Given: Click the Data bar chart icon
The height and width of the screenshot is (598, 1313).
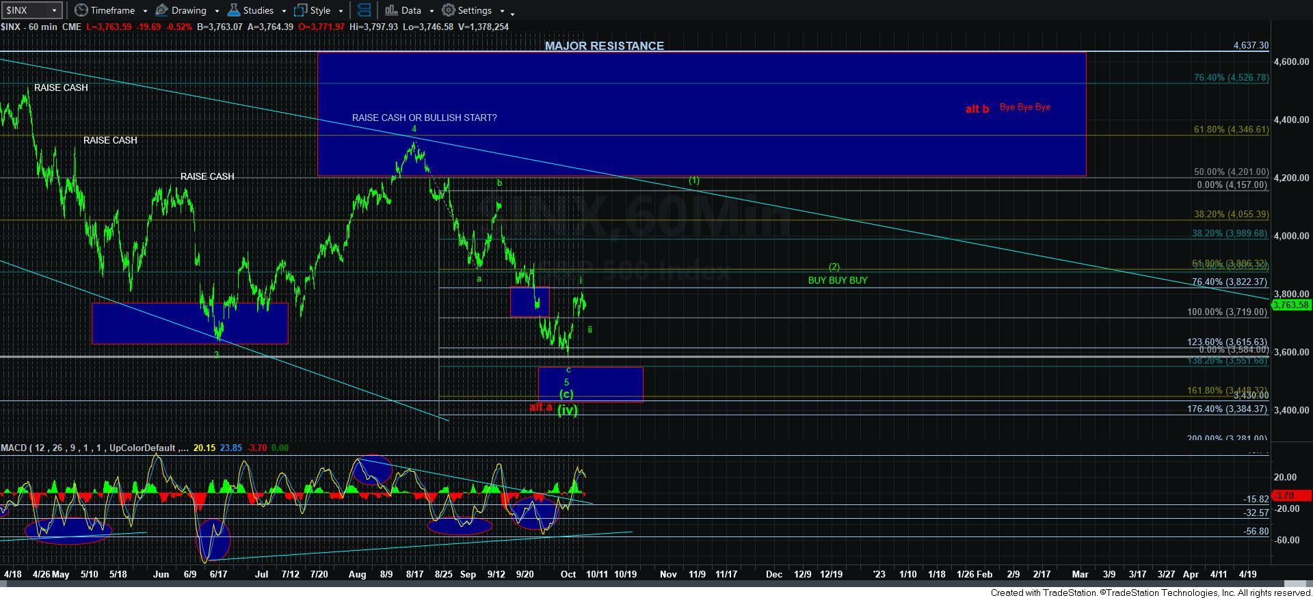Looking at the screenshot, I should pyautogui.click(x=391, y=10).
